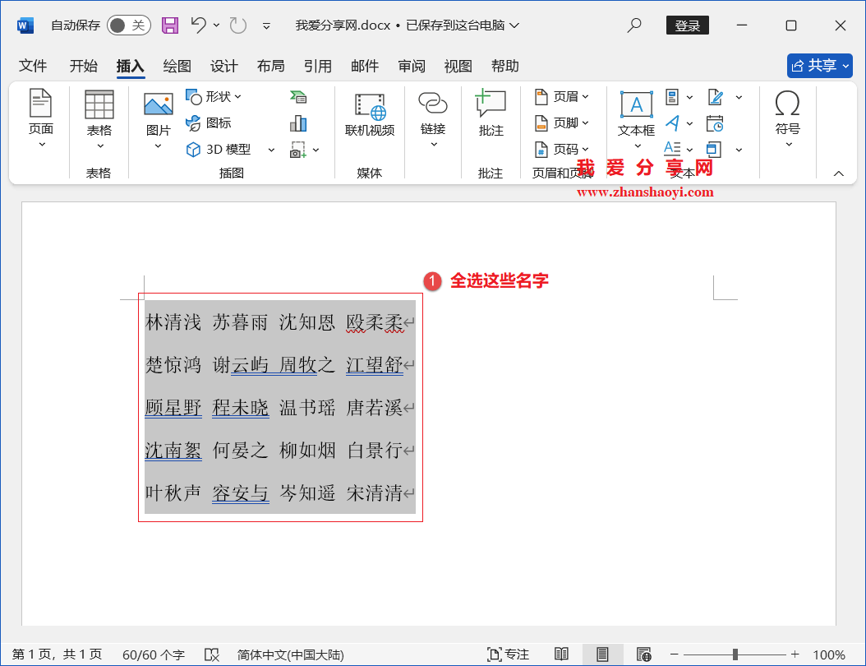This screenshot has height=666, width=866.
Task: Switch to the 审阅 (Review) tab
Action: point(412,66)
